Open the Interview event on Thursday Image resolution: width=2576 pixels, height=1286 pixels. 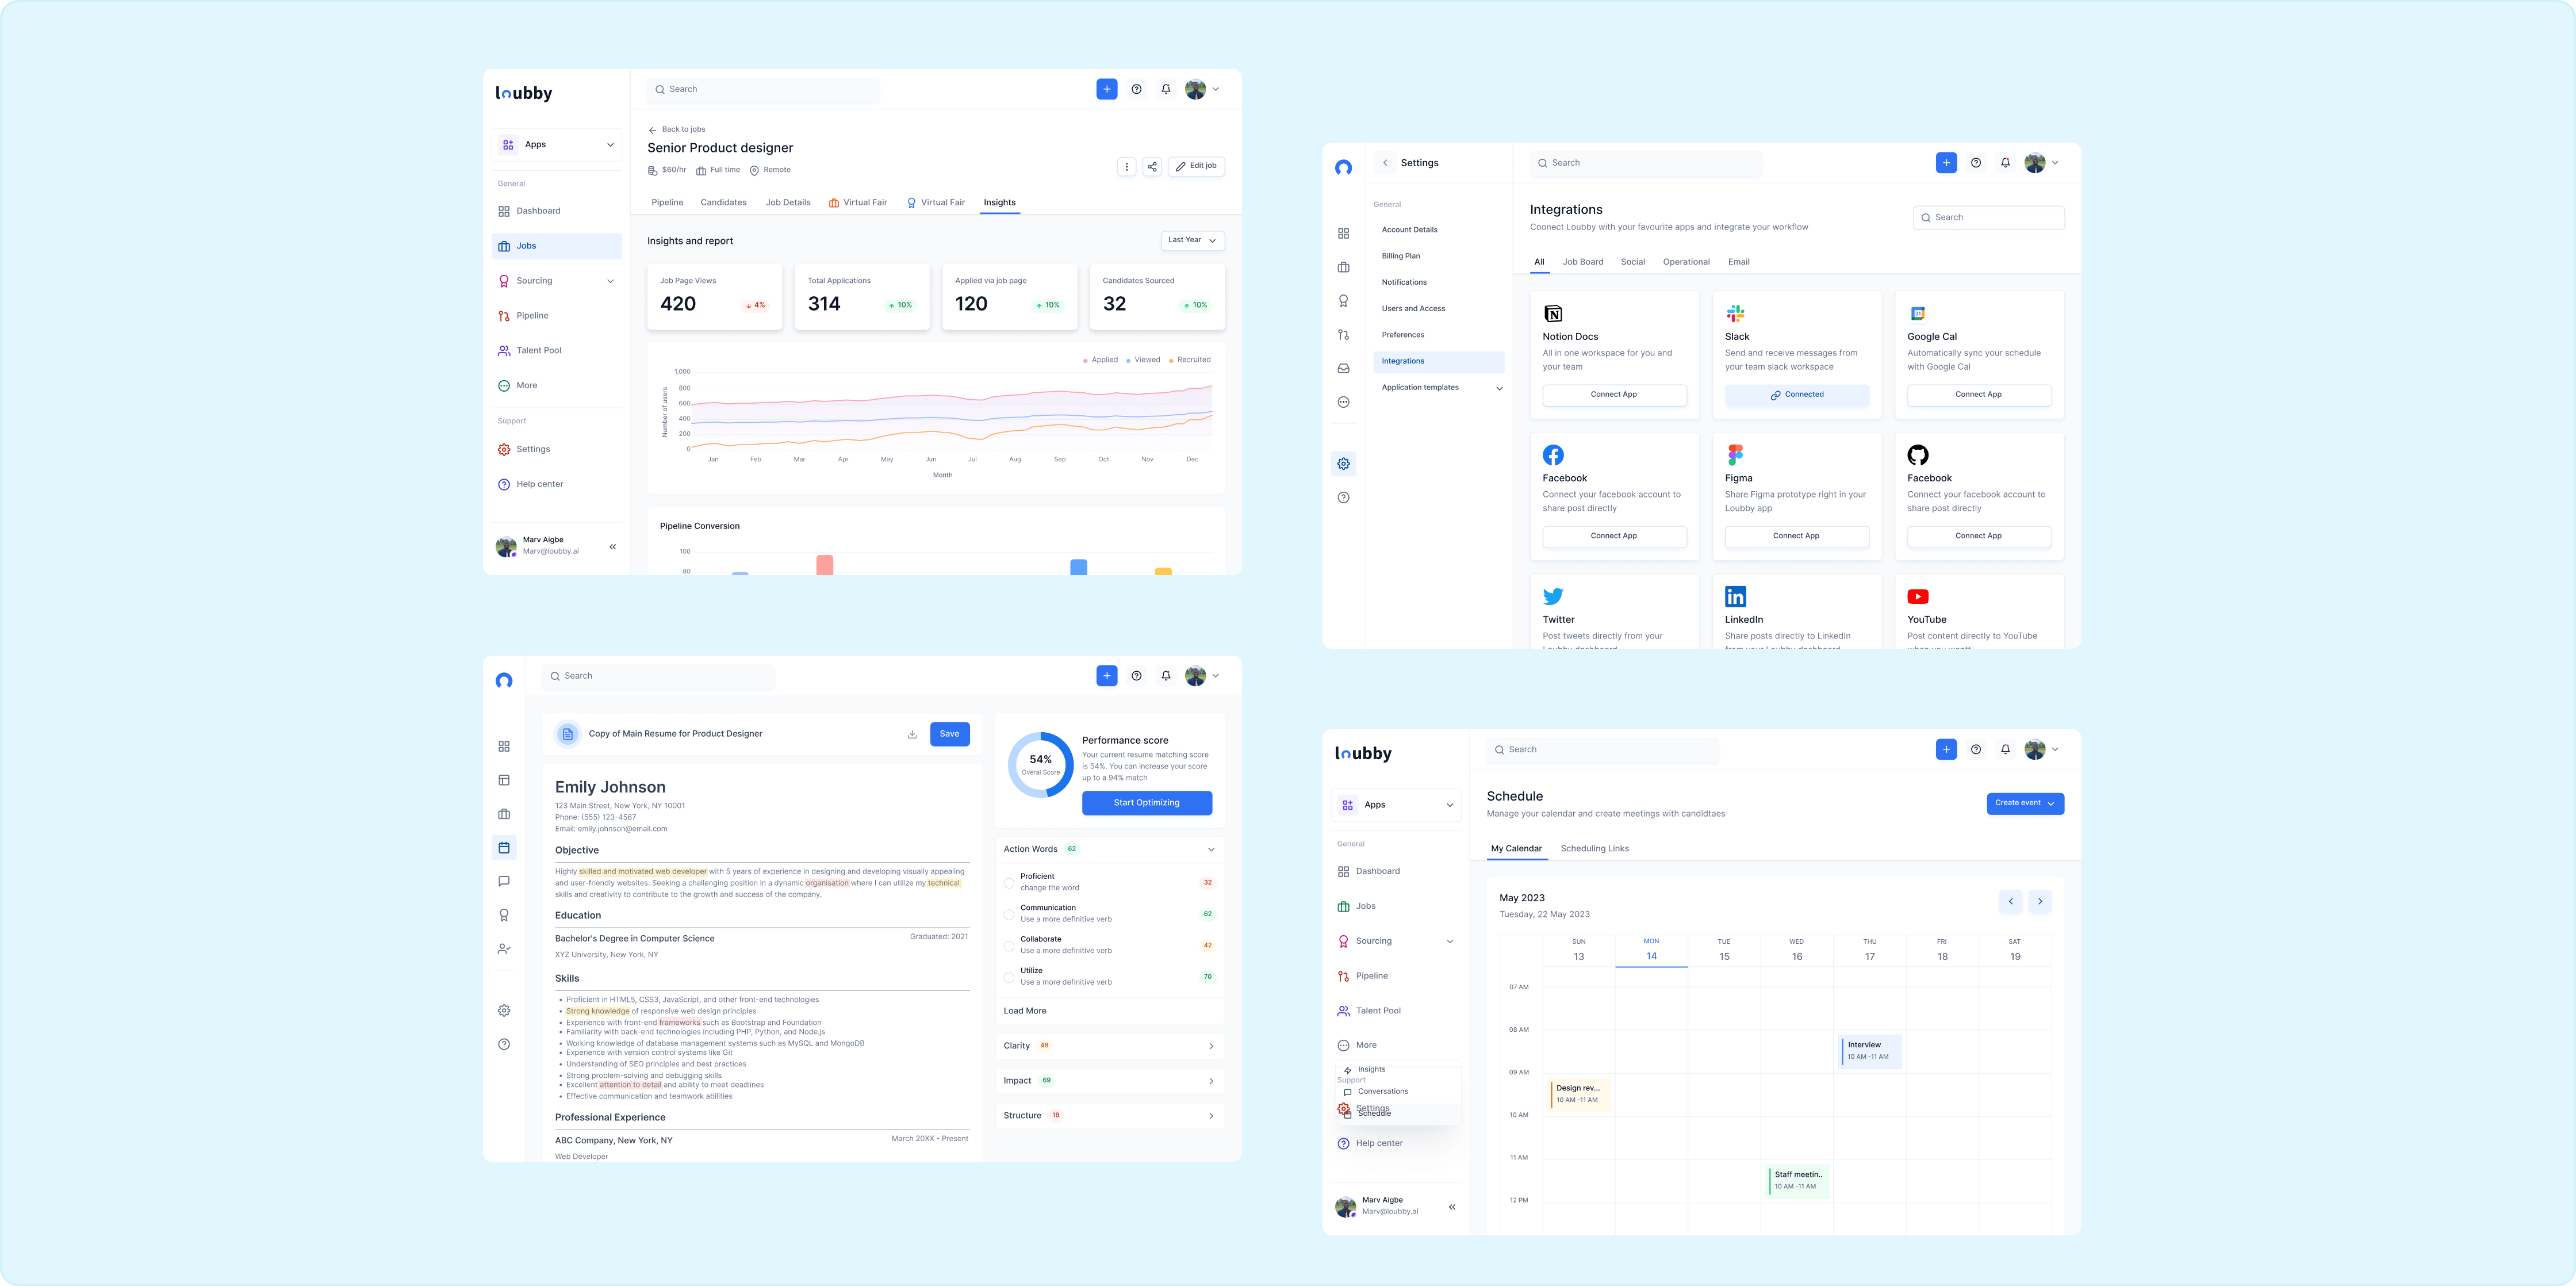coord(1869,1050)
